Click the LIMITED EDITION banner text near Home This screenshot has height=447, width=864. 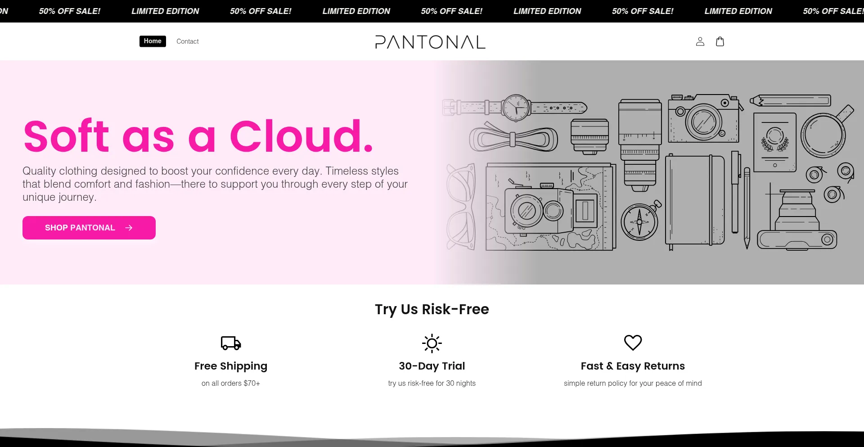coord(165,11)
